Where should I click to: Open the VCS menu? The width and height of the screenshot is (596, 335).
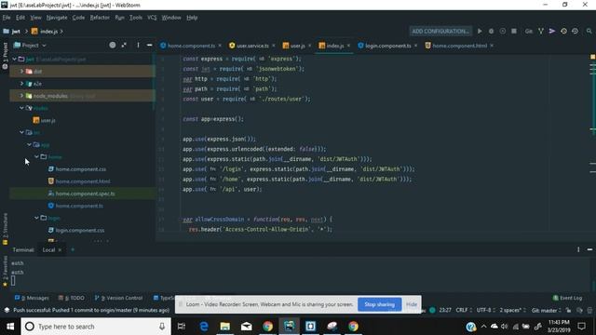pos(152,18)
